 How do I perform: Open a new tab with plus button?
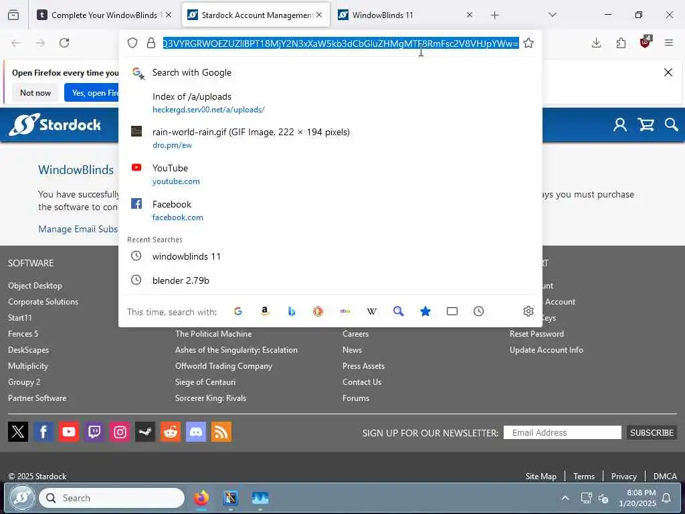pos(494,15)
